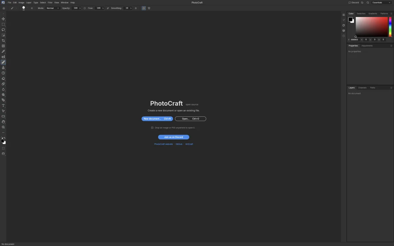Click the hex color input field
The image size is (394, 246).
pos(355,40)
